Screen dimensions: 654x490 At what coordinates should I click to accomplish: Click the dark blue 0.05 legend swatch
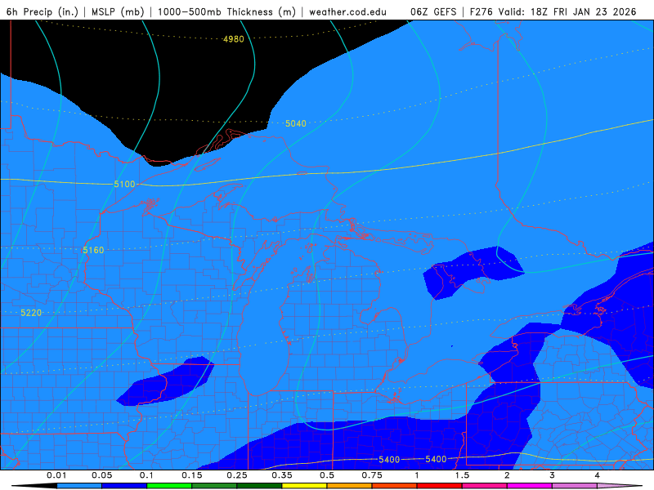[x=124, y=486]
